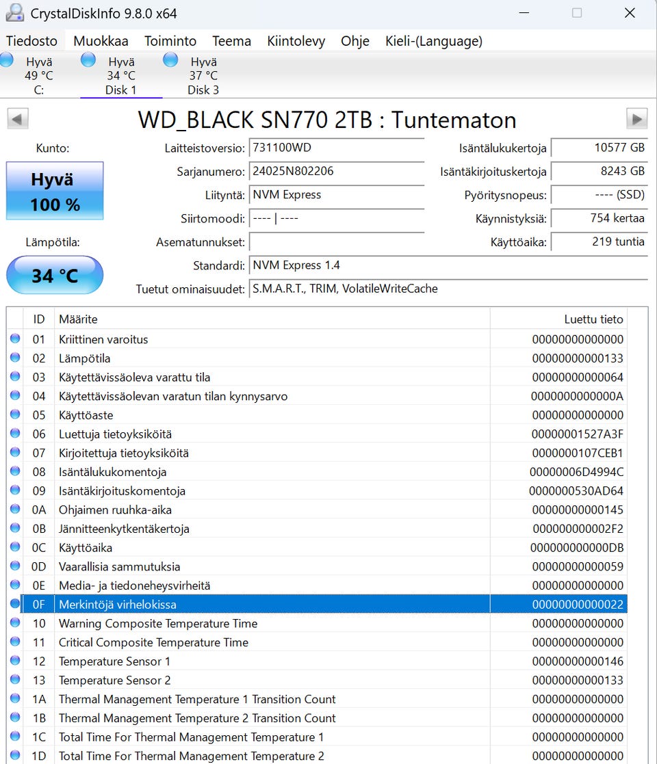Click status dot for Thermal Management Temperature 1 Transition Count
Viewport: 657px width, 764px height.
[15, 698]
